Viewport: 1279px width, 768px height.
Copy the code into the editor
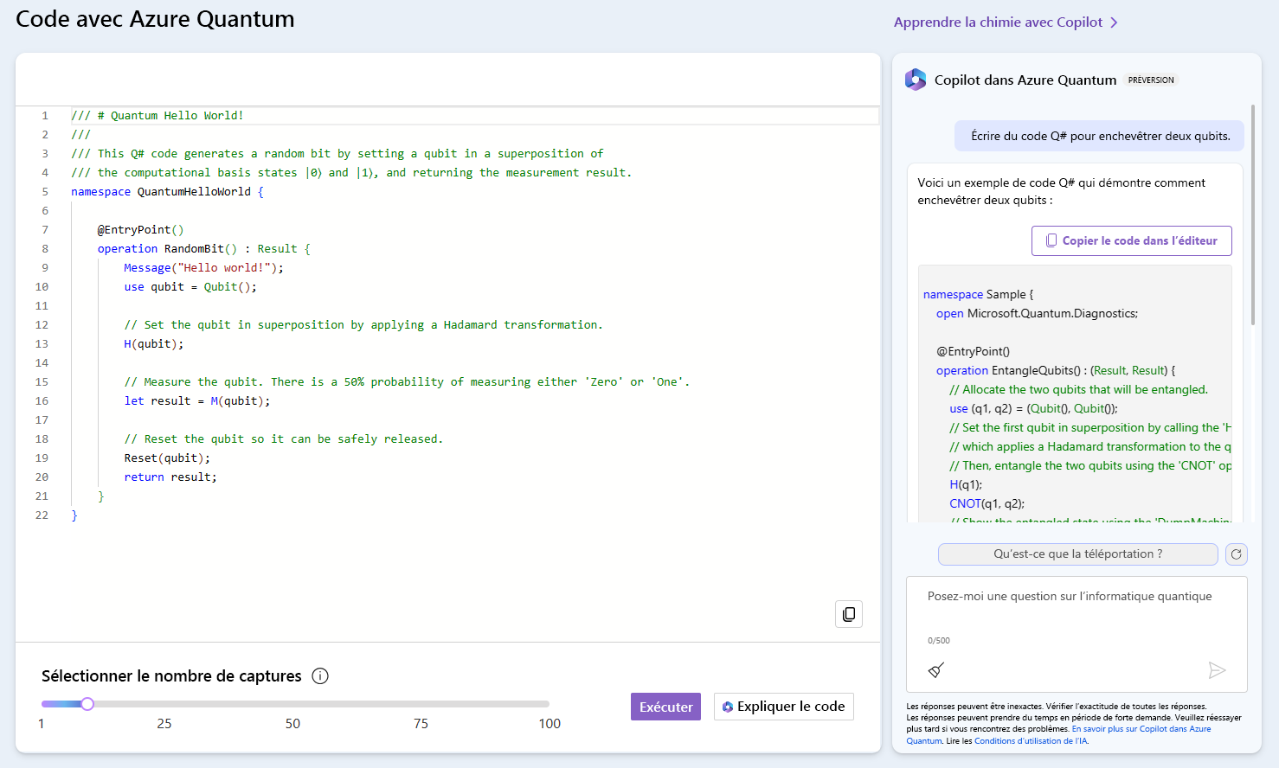click(1131, 240)
